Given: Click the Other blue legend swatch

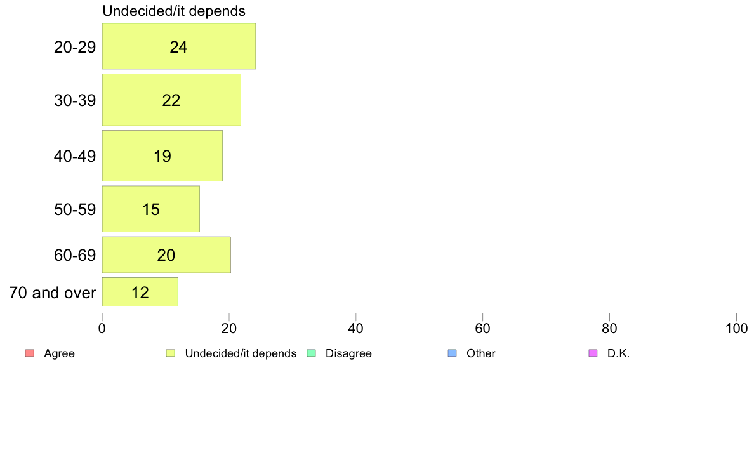Looking at the screenshot, I should pyautogui.click(x=453, y=353).
